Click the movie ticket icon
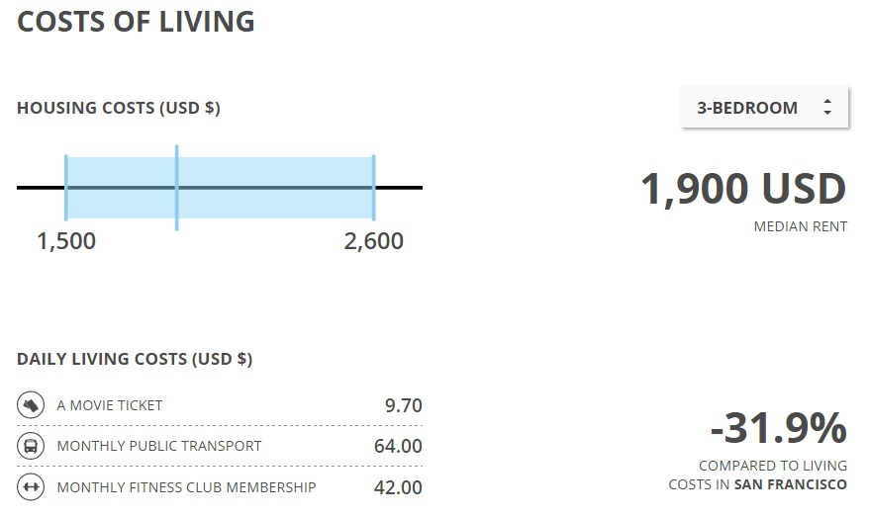Screen dimensions: 869x518 [x=31, y=405]
